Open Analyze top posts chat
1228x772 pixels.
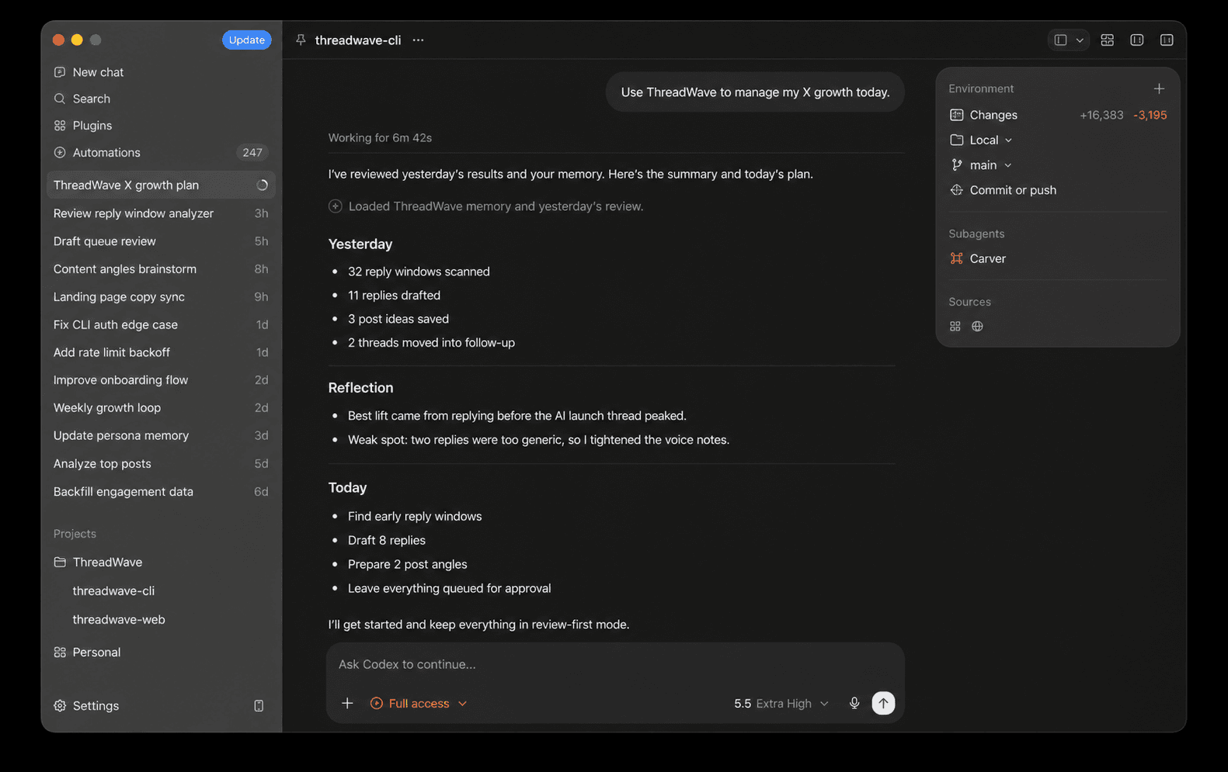161,464
